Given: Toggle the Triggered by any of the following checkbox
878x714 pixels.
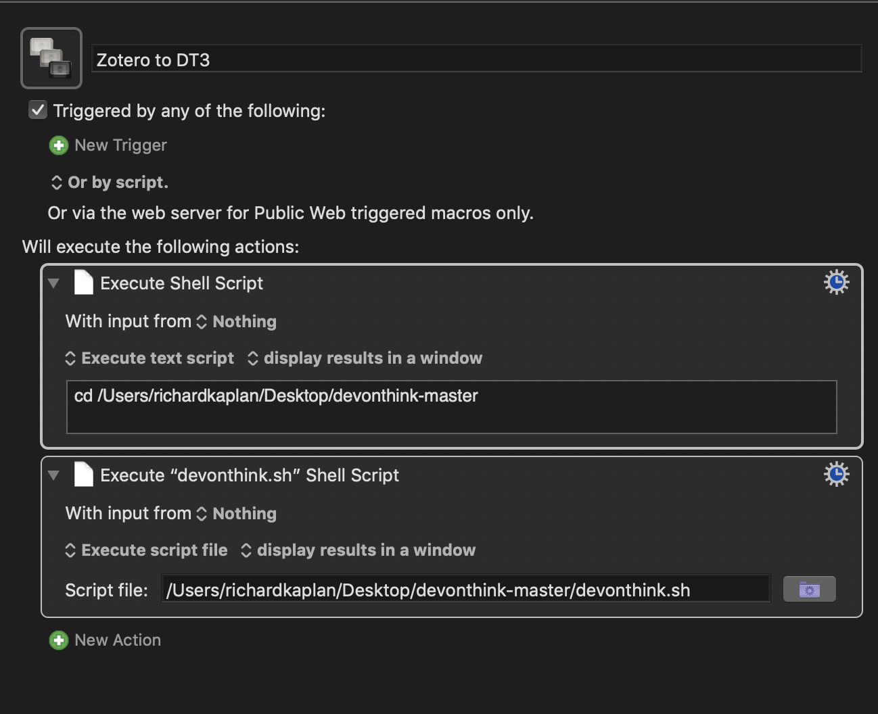Looking at the screenshot, I should pos(37,109).
